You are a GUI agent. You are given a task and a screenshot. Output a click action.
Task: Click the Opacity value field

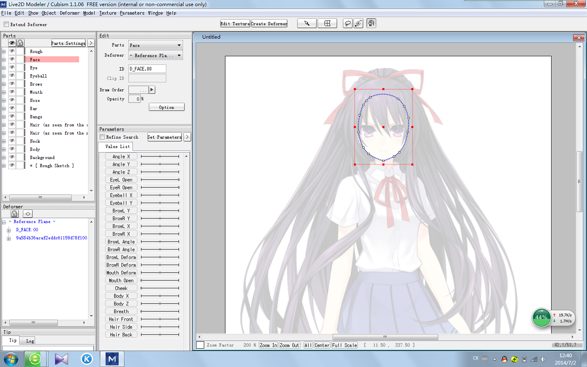(135, 99)
